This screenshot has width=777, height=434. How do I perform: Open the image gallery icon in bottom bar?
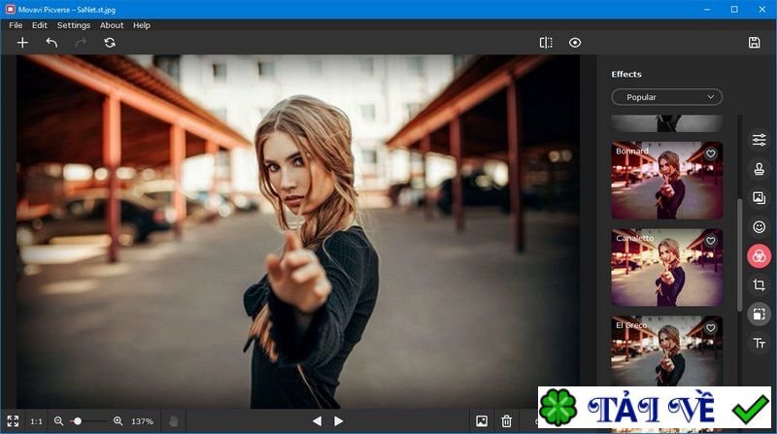click(x=482, y=421)
